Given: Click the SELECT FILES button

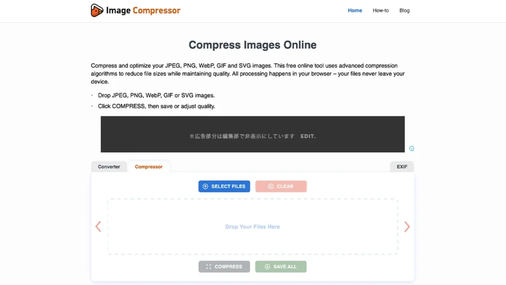Looking at the screenshot, I should (224, 187).
